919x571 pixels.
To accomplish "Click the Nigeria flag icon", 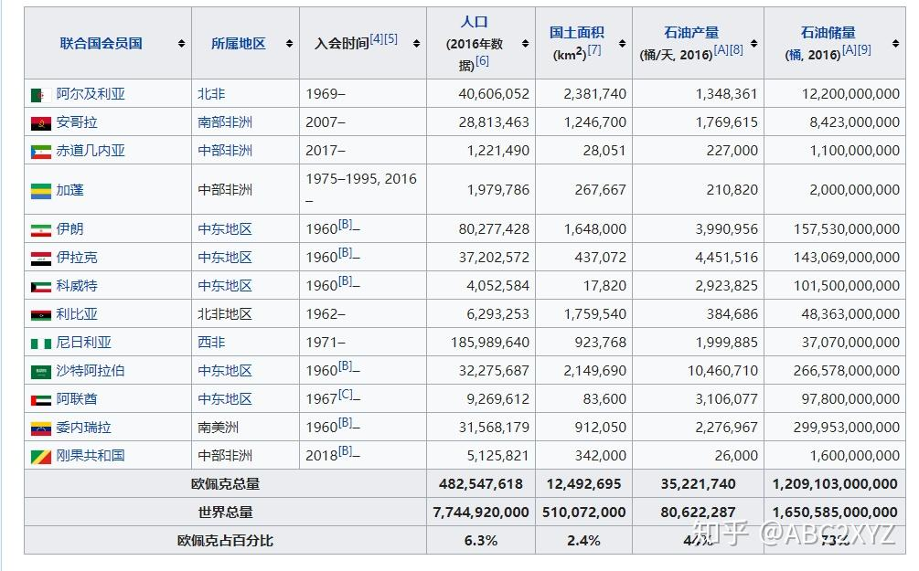I will pos(40,343).
